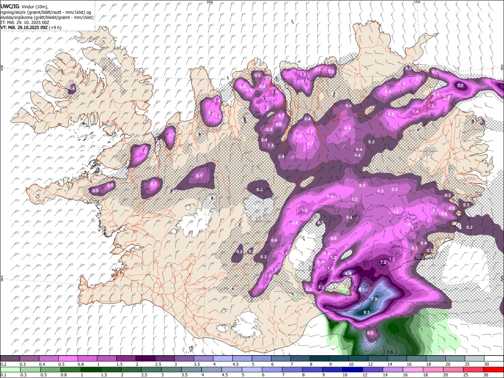Click the red 30 swatch in the lower legend row
This screenshot has height=378, width=504.
(493, 370)
